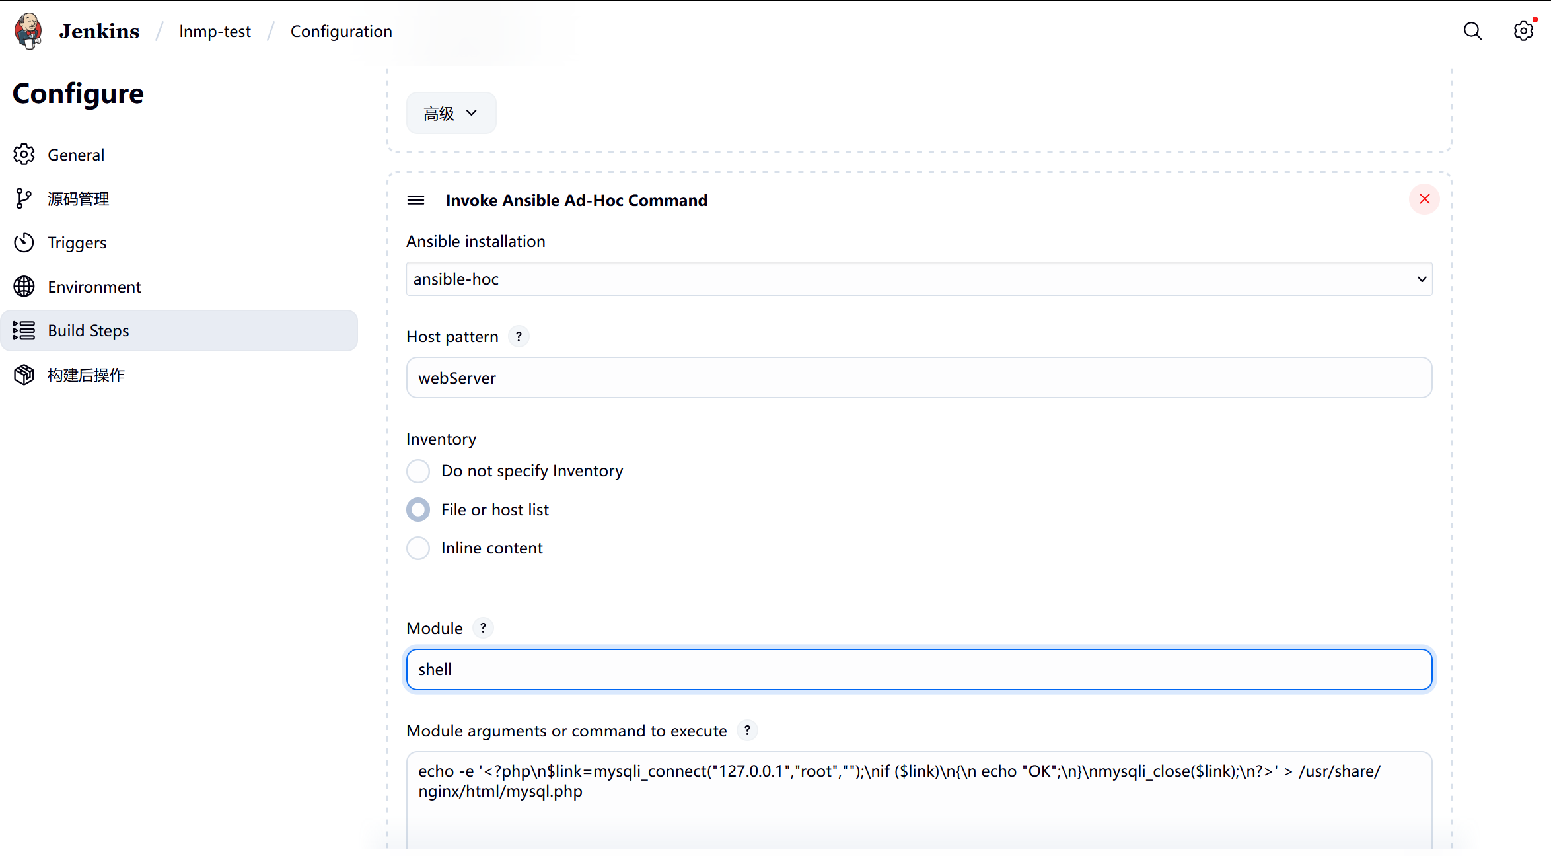Open the Manage Jenkins gear icon
This screenshot has height=856, width=1551.
point(1523,31)
